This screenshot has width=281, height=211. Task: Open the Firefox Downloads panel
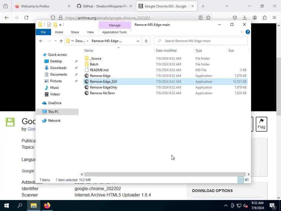tap(245, 18)
